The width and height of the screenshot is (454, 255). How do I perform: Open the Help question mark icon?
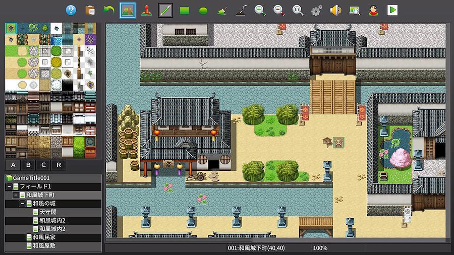coord(71,10)
